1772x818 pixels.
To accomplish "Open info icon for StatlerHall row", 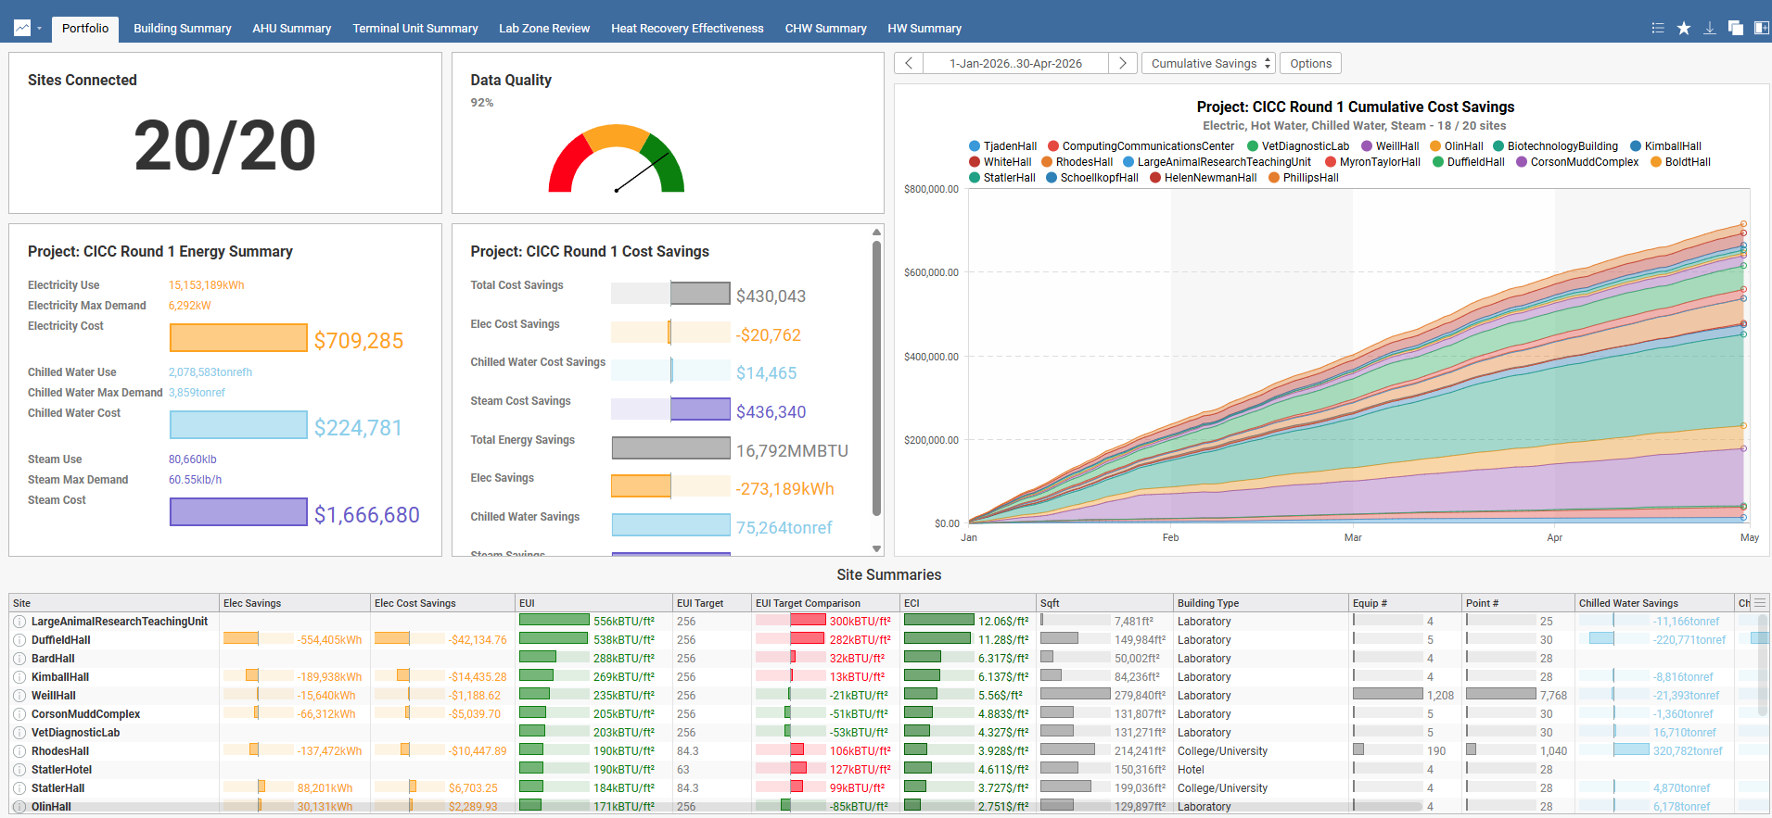I will (x=19, y=788).
